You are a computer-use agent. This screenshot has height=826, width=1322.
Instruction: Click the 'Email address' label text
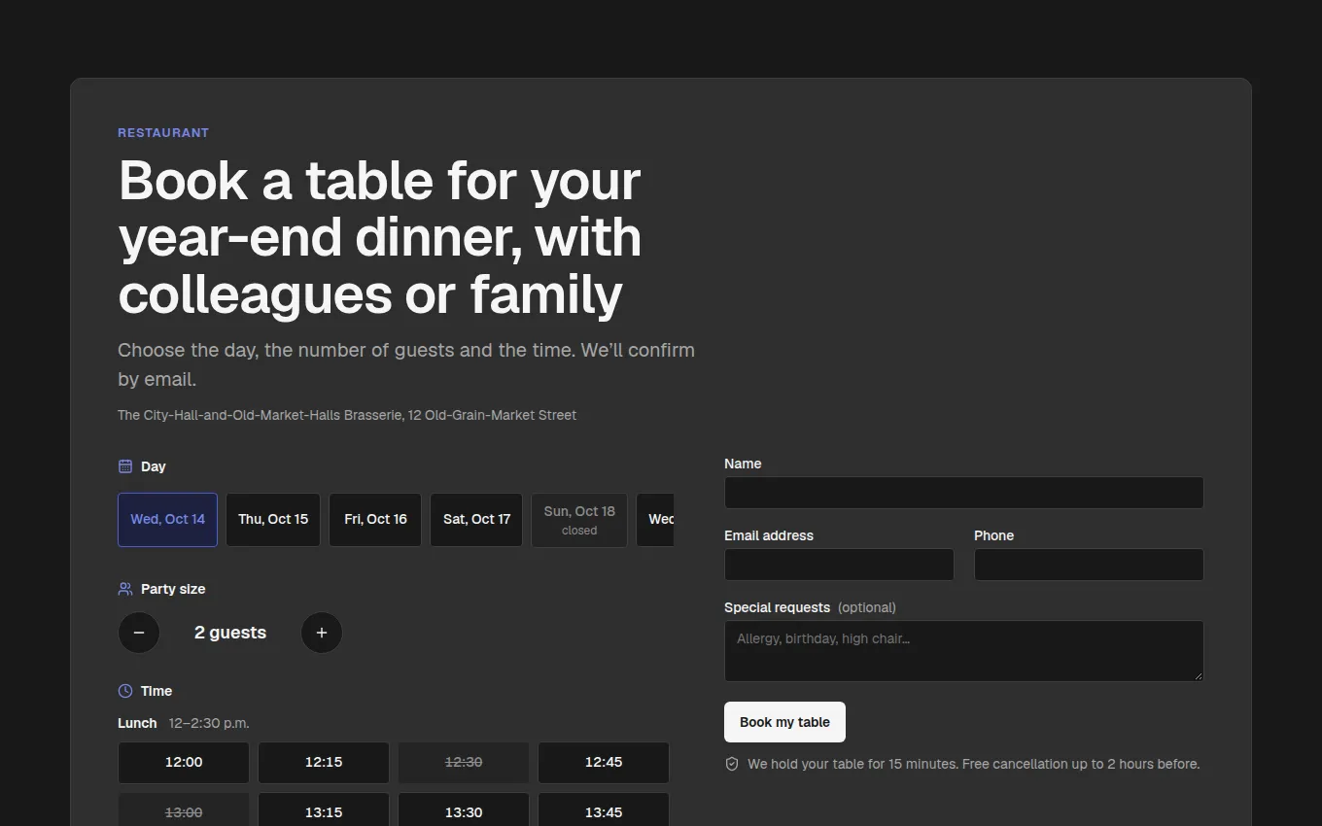click(x=769, y=535)
